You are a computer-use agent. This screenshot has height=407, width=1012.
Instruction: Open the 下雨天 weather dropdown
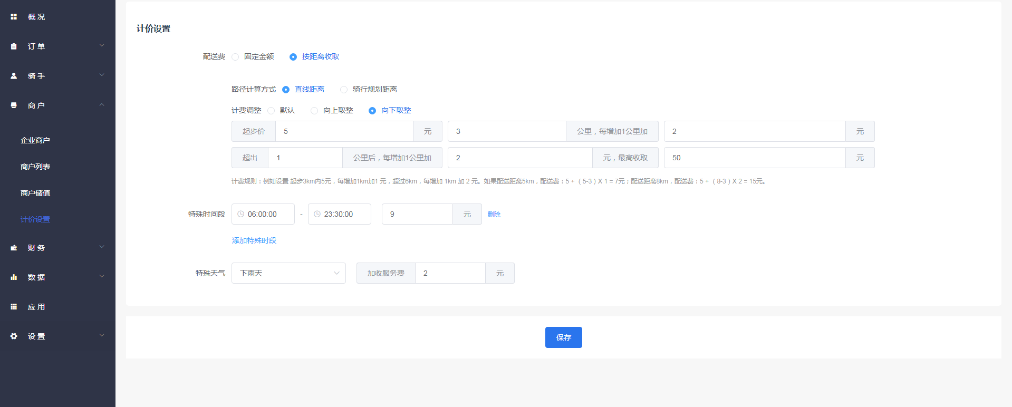click(288, 273)
